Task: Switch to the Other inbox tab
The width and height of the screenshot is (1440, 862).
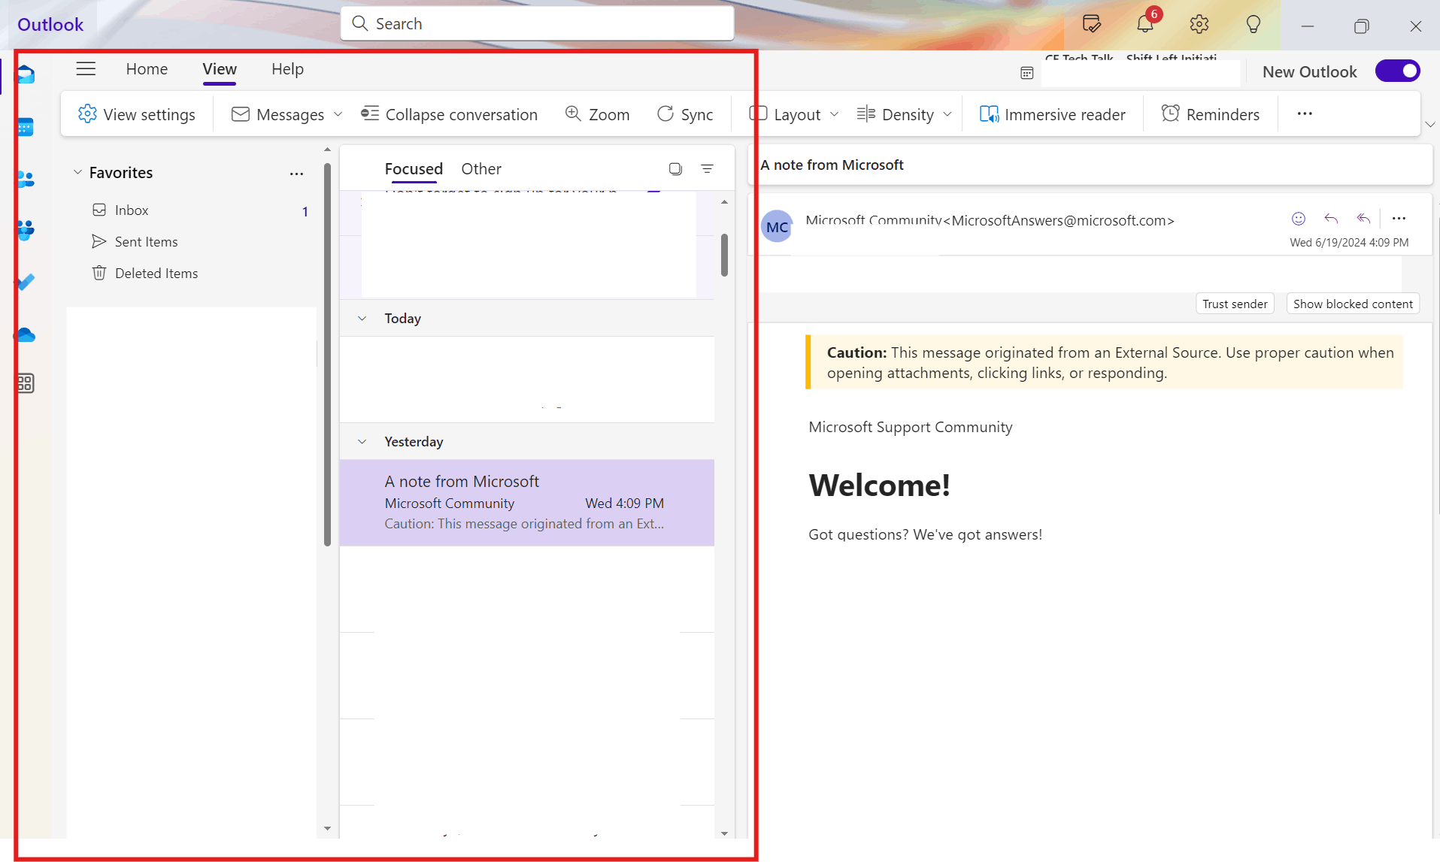Action: tap(481, 169)
